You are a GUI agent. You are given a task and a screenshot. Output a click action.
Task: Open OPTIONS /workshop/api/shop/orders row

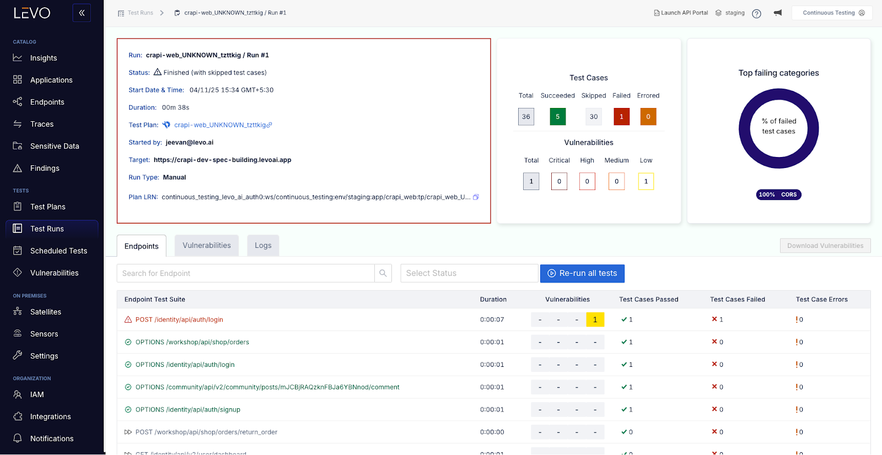(x=493, y=342)
